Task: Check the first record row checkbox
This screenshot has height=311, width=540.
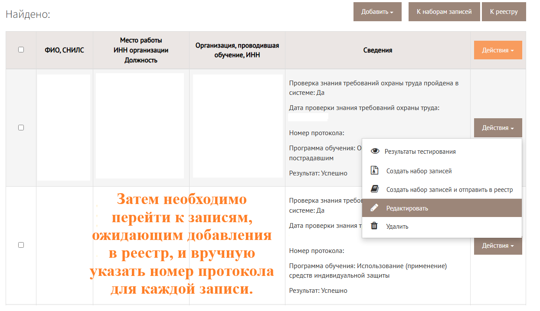Action: pos(21,128)
